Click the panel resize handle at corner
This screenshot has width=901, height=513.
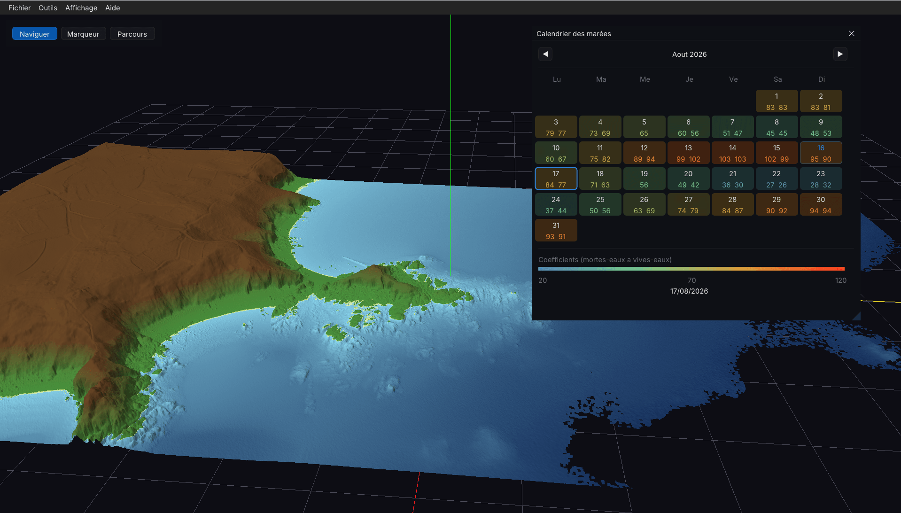tap(856, 316)
